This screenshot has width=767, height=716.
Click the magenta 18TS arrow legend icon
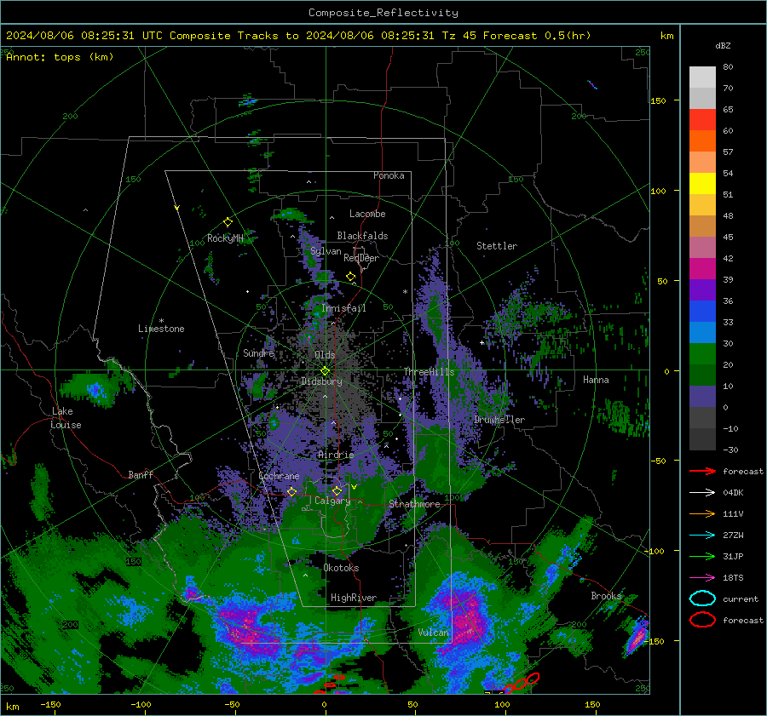coord(702,578)
